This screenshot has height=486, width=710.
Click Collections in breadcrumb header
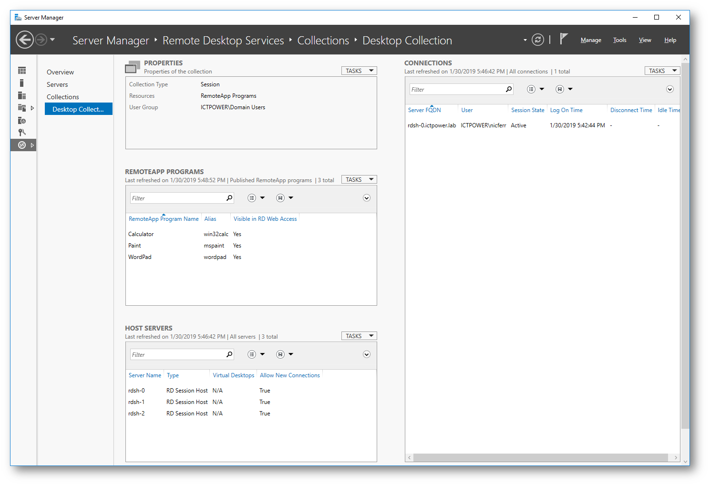click(x=323, y=41)
